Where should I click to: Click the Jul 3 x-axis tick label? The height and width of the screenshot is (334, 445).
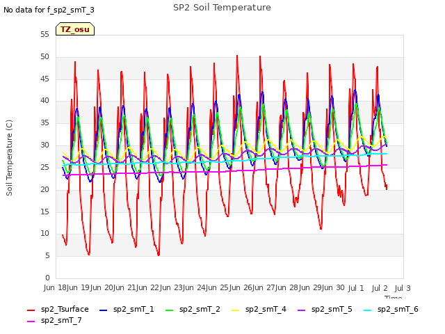pos(403,288)
